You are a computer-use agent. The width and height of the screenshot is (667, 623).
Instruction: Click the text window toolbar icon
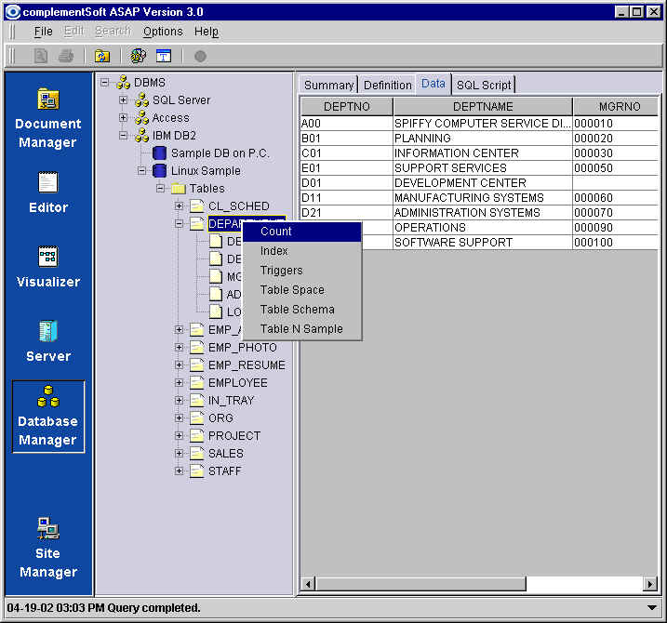(x=164, y=56)
